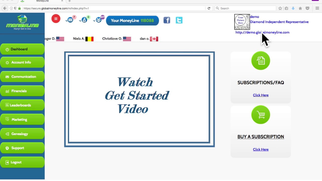Click the red hamburger menu button
The width and height of the screenshot is (322, 181).
(56, 19)
